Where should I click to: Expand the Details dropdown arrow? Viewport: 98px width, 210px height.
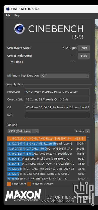pyautogui.click(x=87, y=131)
